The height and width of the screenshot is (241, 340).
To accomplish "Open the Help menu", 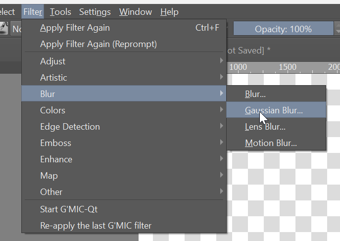I will tap(169, 12).
